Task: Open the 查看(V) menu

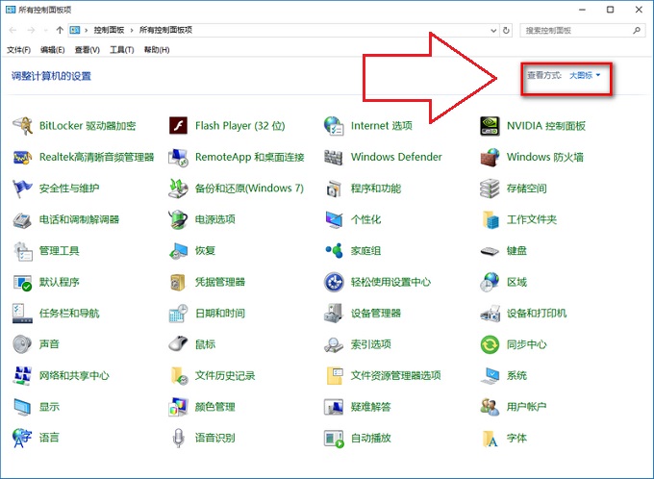Action: (x=87, y=50)
